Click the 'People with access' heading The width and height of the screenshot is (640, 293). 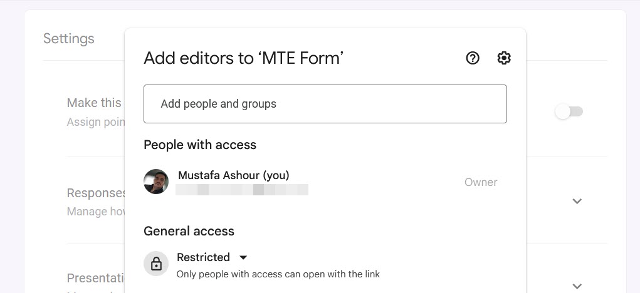pos(200,145)
